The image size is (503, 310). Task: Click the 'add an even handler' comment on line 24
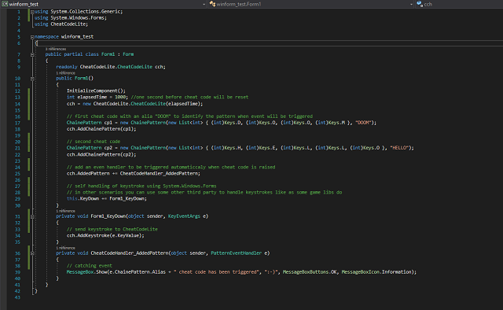point(171,167)
